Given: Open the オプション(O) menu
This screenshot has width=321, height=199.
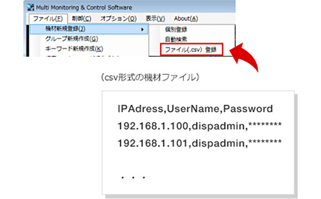Looking at the screenshot, I should (x=118, y=19).
